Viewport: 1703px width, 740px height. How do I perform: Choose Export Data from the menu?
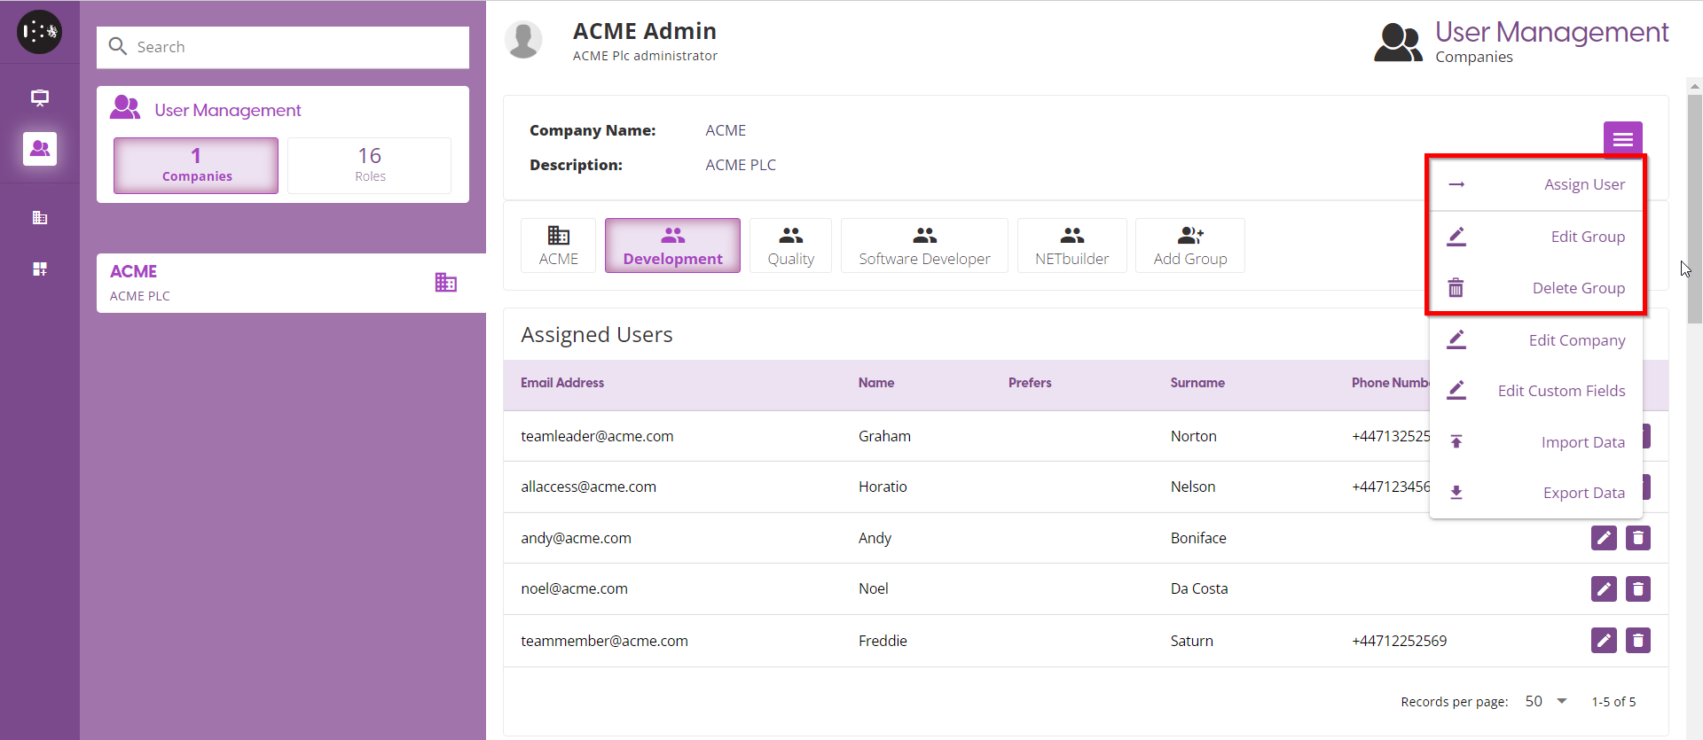[1536, 493]
